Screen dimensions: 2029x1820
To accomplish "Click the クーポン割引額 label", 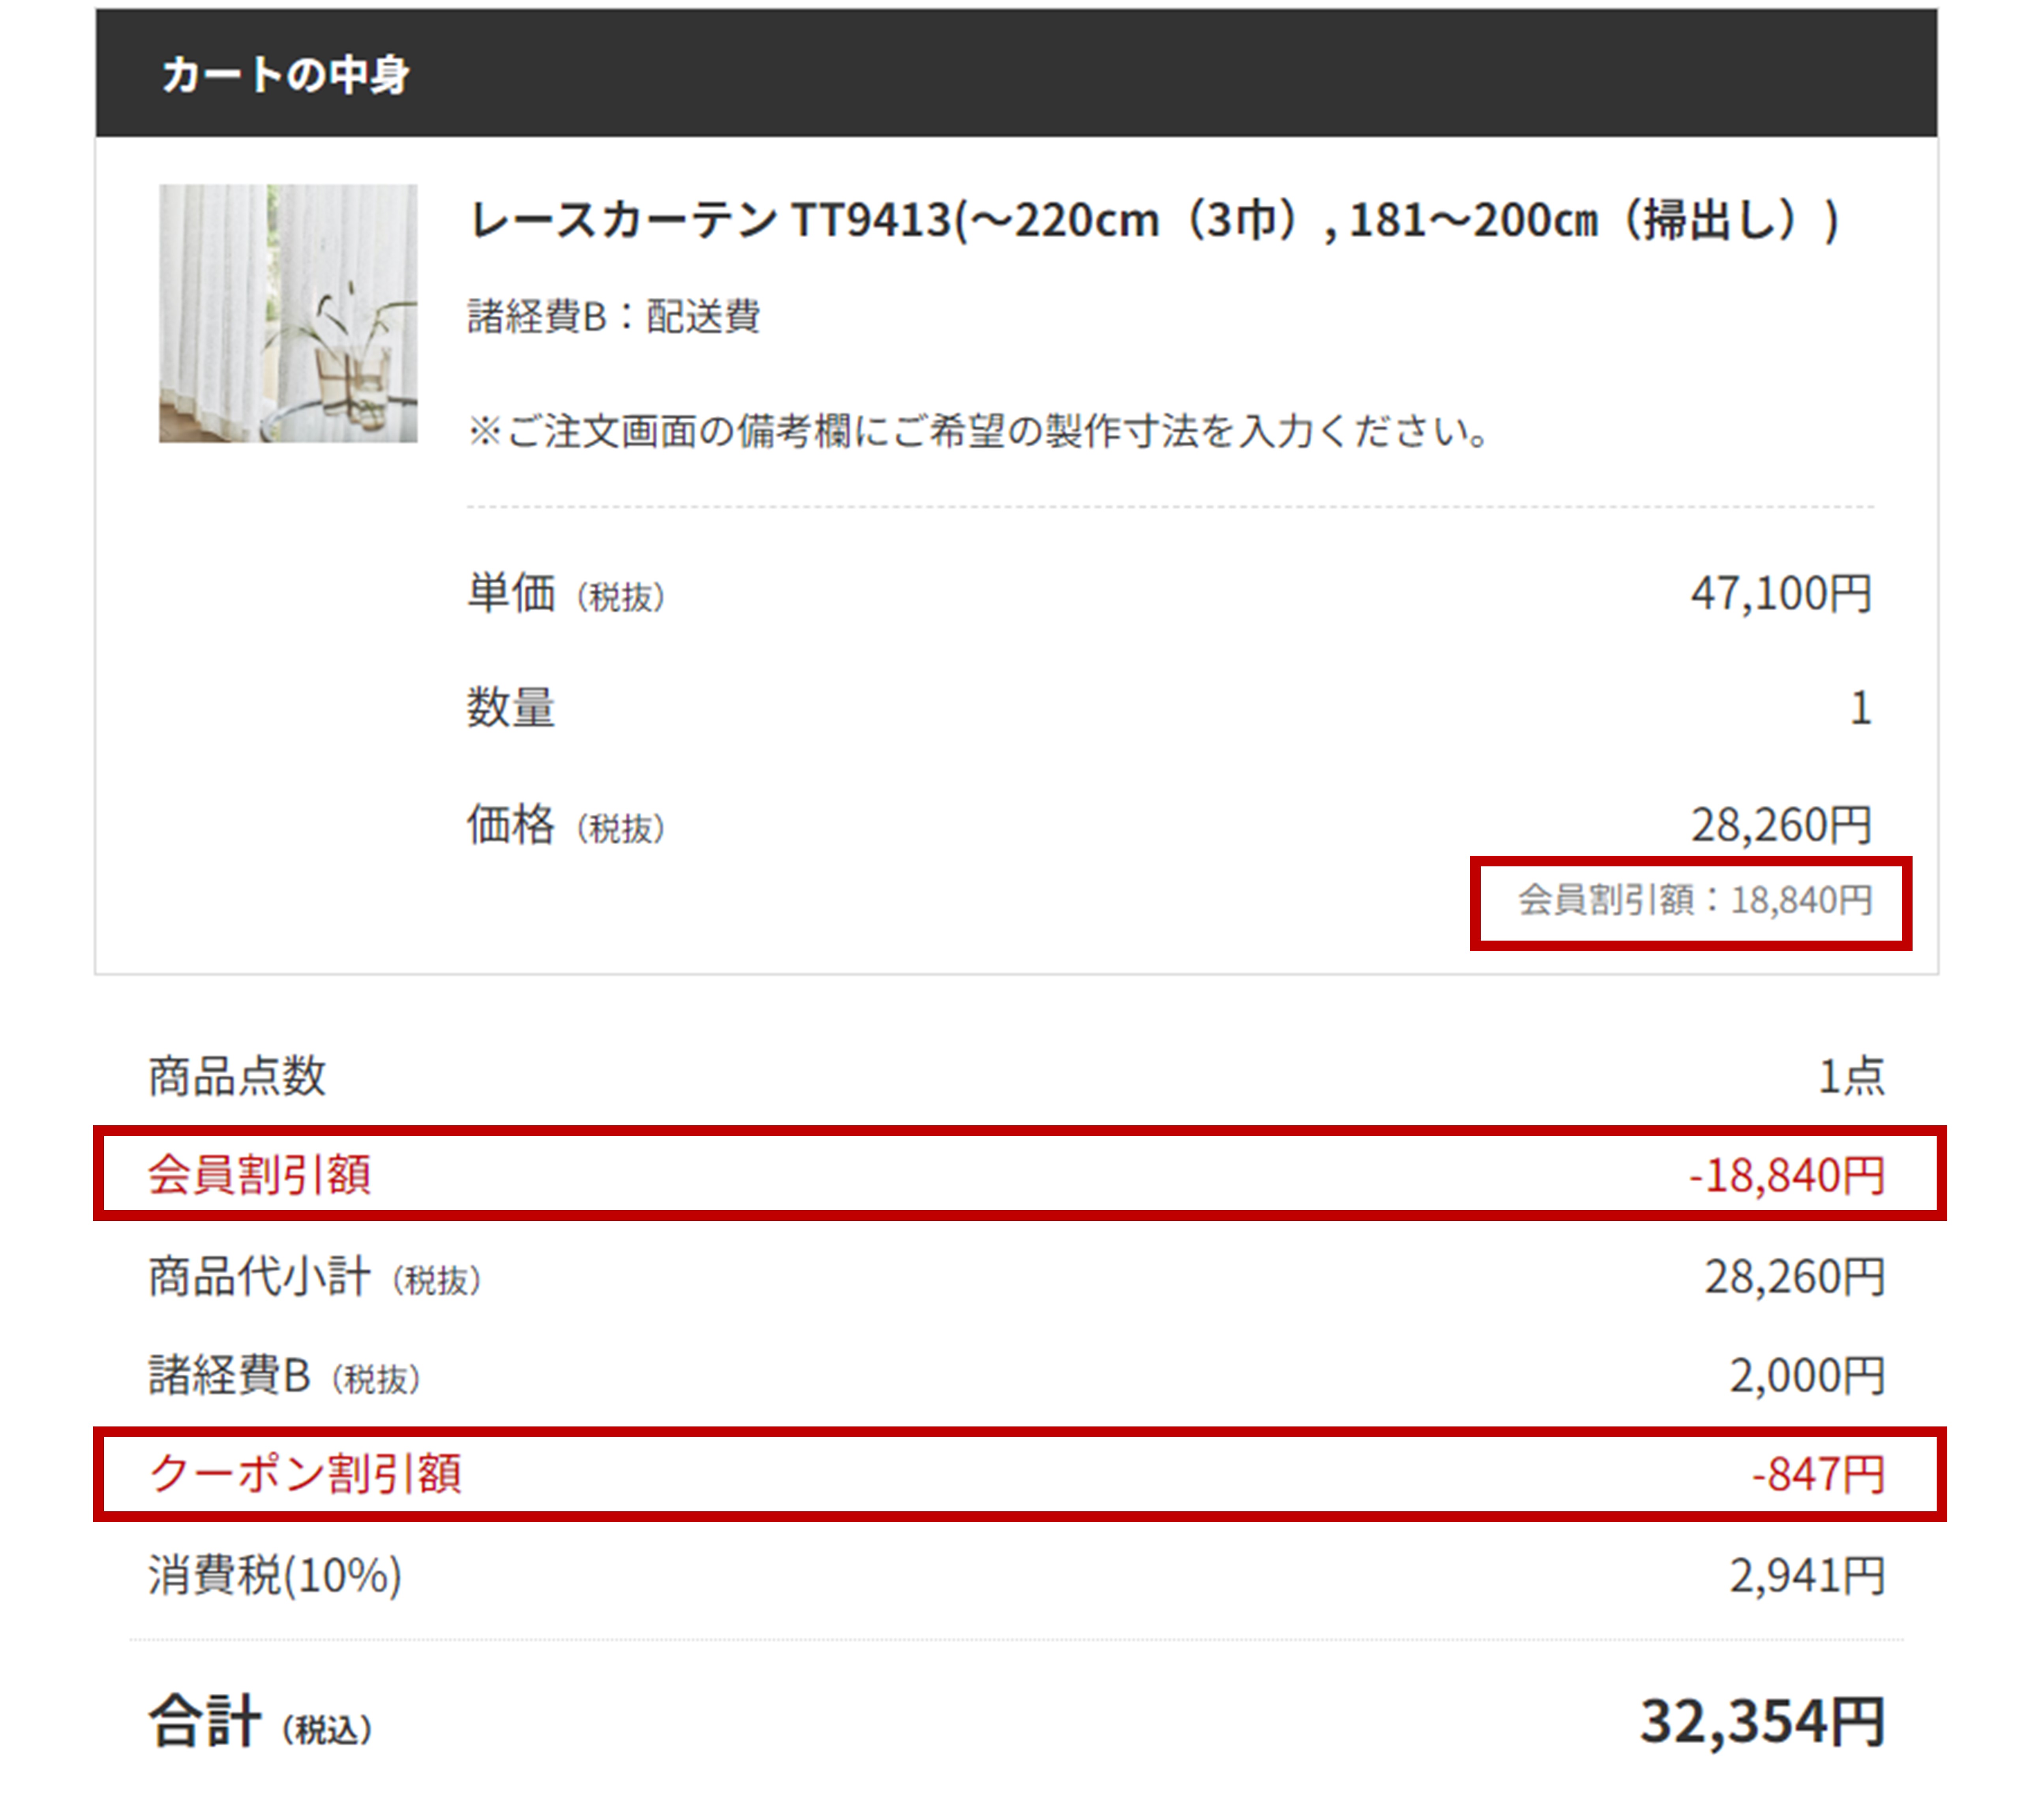I will pos(305,1474).
